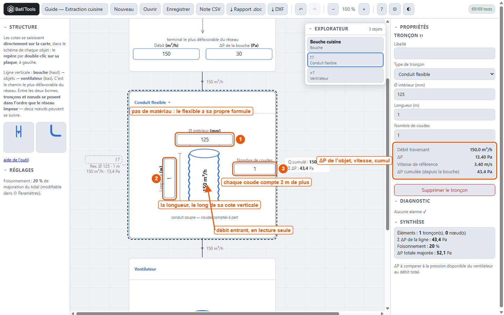The width and height of the screenshot is (504, 315).
Task: Click the canvas horizontal scrollbar
Action: coord(208,314)
